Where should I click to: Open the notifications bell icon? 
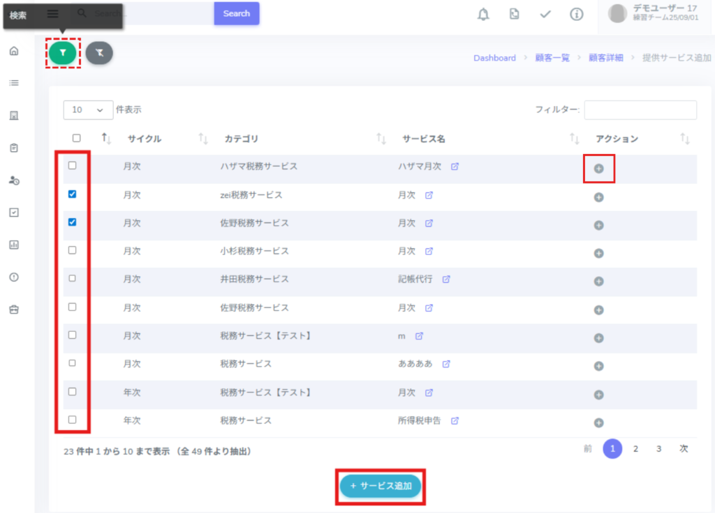(483, 14)
